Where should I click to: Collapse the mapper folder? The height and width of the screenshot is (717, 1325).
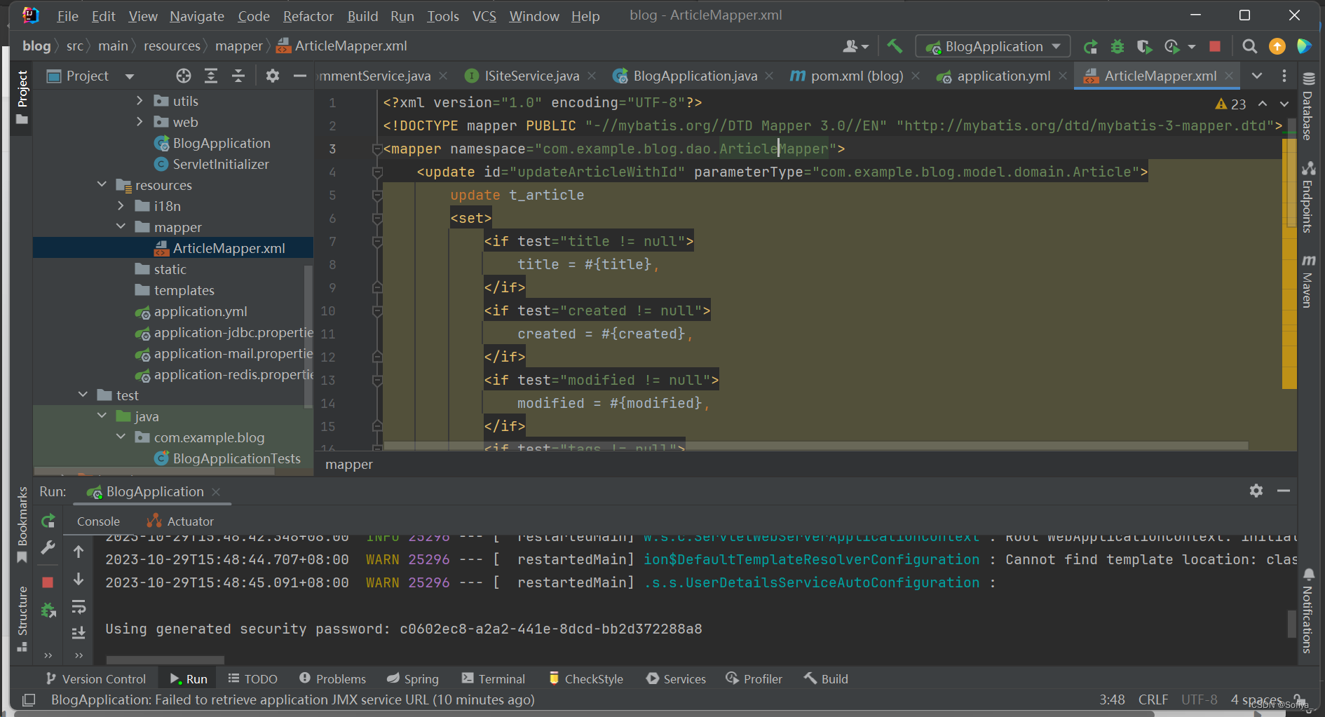(121, 226)
